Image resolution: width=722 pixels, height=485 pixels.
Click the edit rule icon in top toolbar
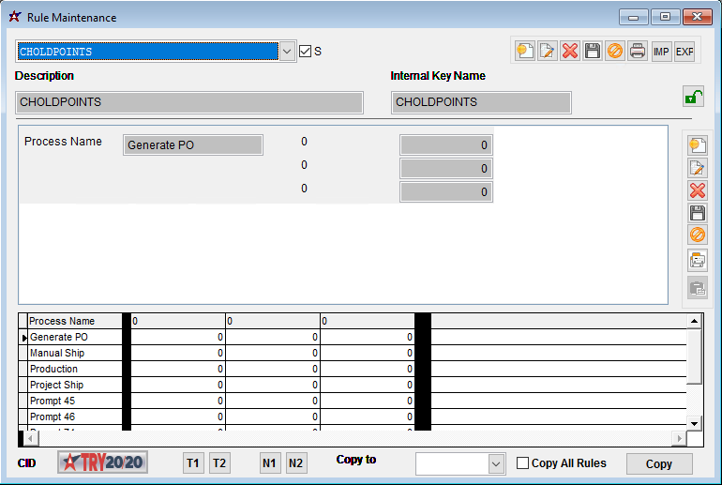coord(548,51)
